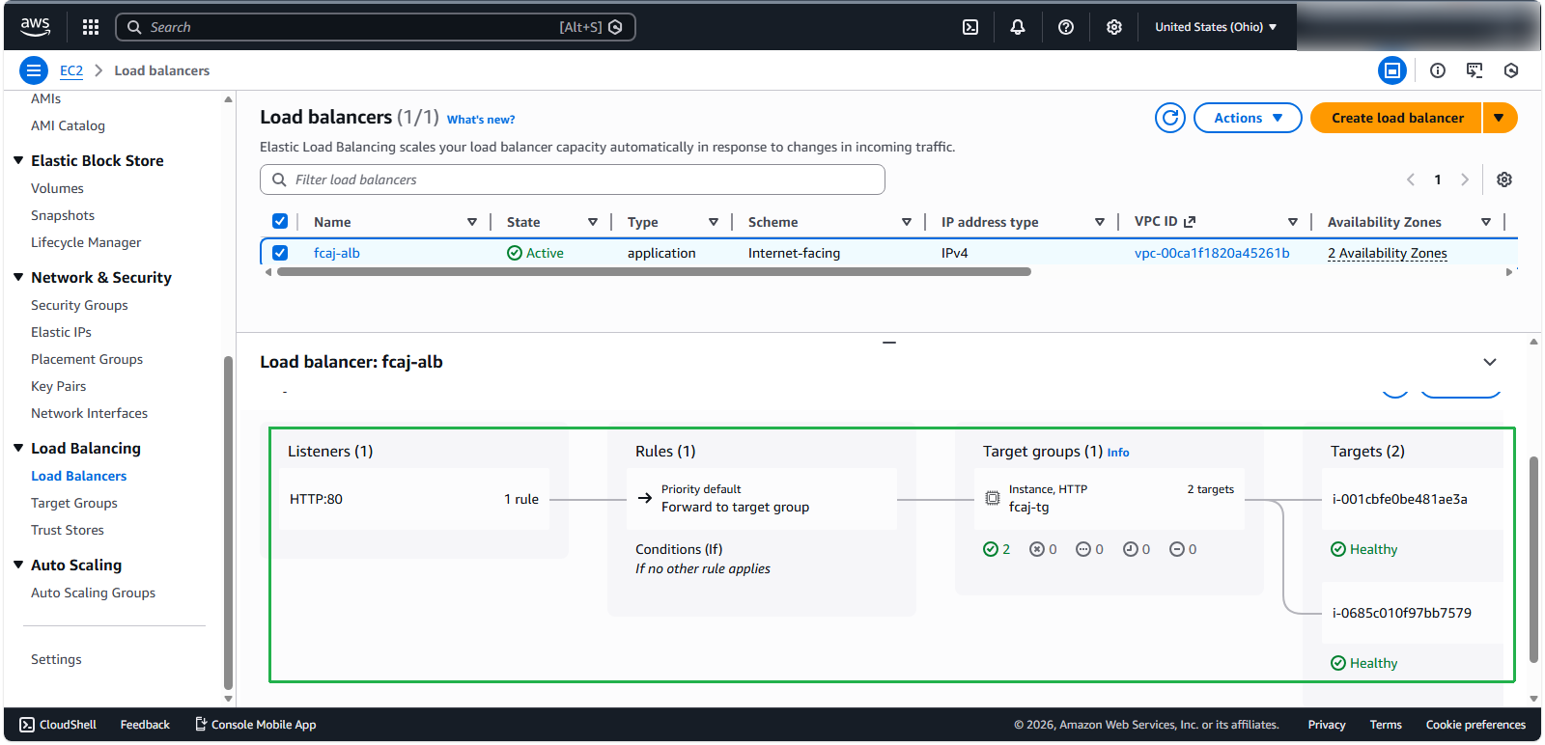Click the healthy targets count icon
Viewport: 1545px width, 745px height.
[x=991, y=549]
